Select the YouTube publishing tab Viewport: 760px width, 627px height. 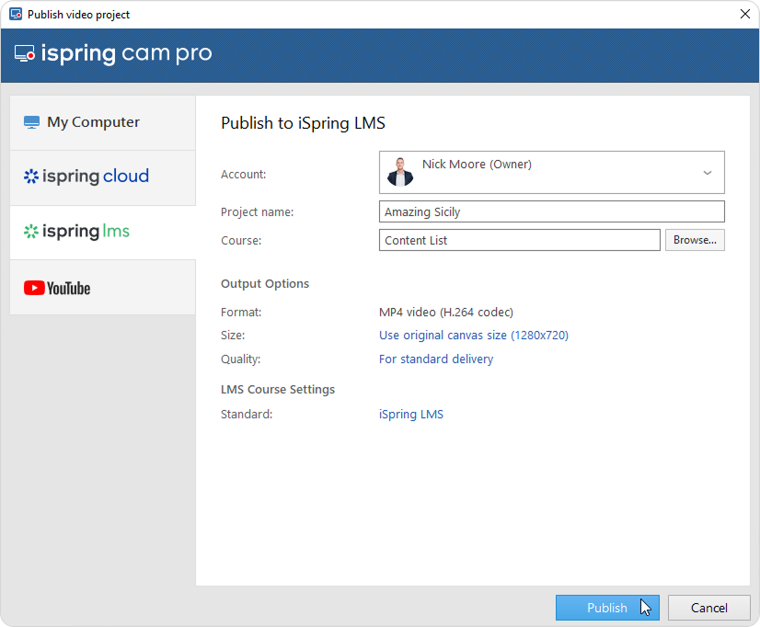[102, 289]
